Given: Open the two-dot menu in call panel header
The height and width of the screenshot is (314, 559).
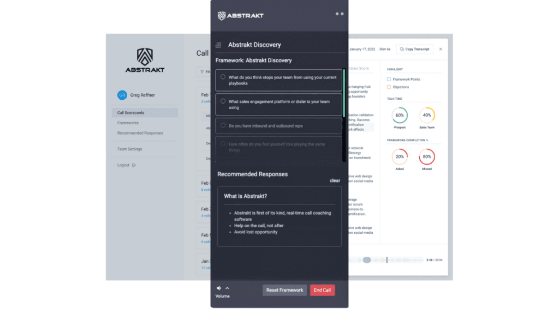Looking at the screenshot, I should pos(340,14).
